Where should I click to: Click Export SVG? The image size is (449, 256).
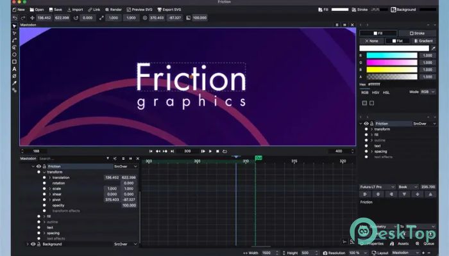point(169,10)
